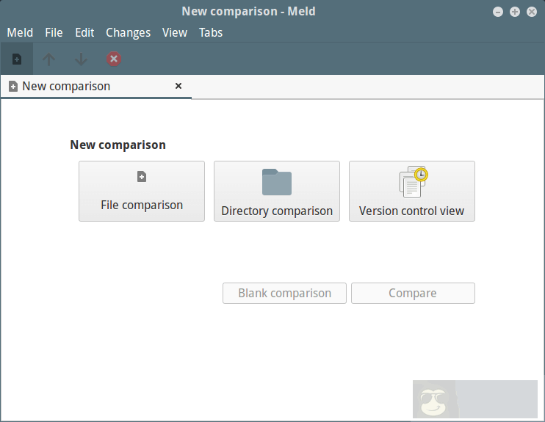545x422 pixels.
Task: Select the File comparison option
Action: (x=142, y=191)
